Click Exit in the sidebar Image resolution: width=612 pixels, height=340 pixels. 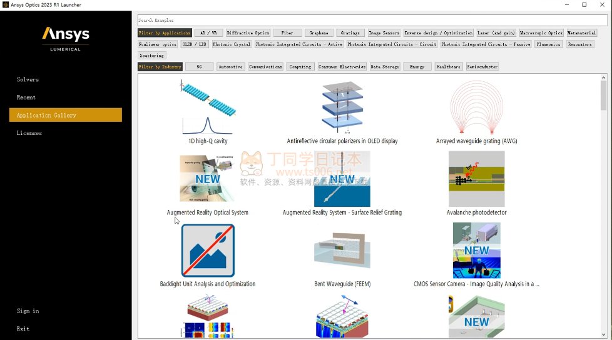tap(23, 329)
